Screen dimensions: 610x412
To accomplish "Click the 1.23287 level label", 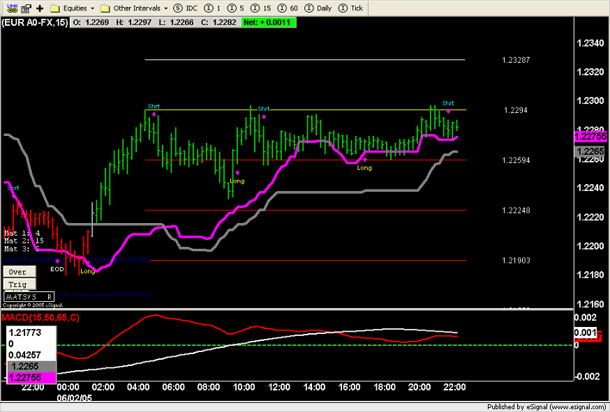I will [x=516, y=60].
